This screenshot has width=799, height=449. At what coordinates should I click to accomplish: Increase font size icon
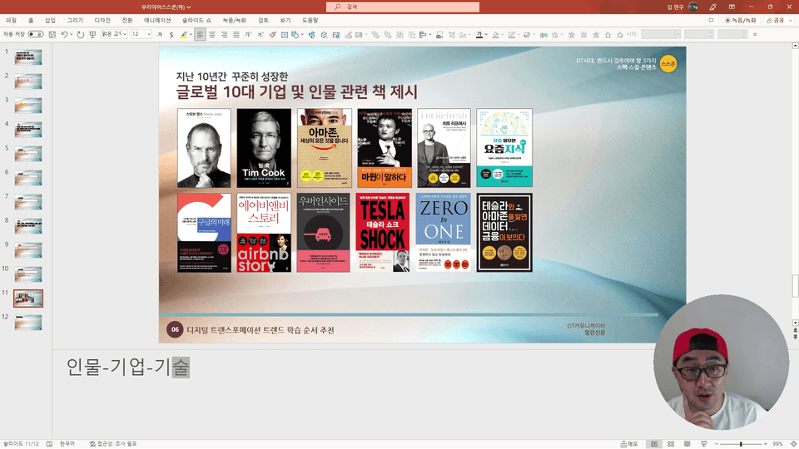click(248, 35)
